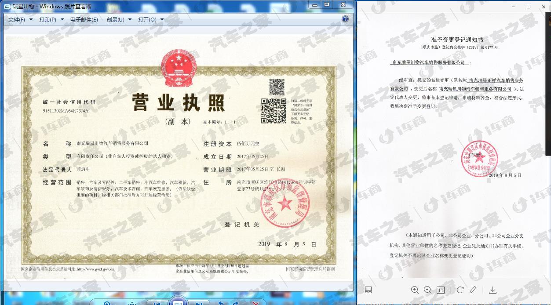This screenshot has height=305, width=551.
Task: Delete the photo with red X
Action: point(255,303)
